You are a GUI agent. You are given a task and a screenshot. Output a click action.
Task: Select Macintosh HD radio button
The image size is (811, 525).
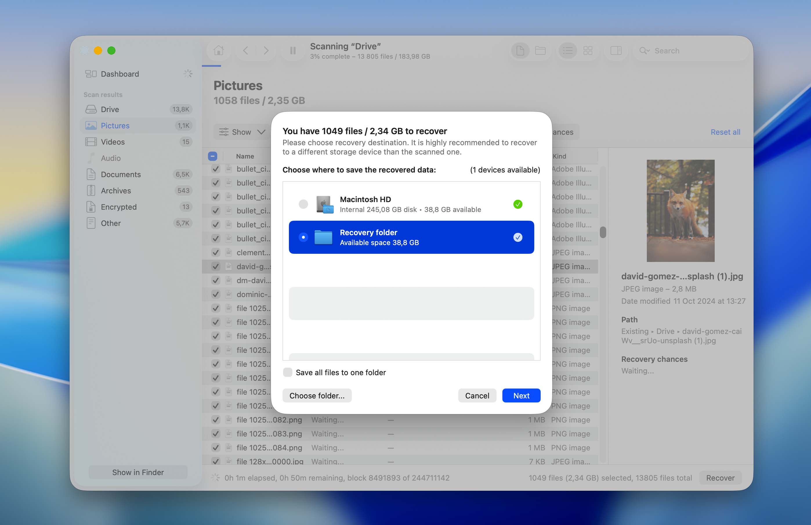[303, 204]
